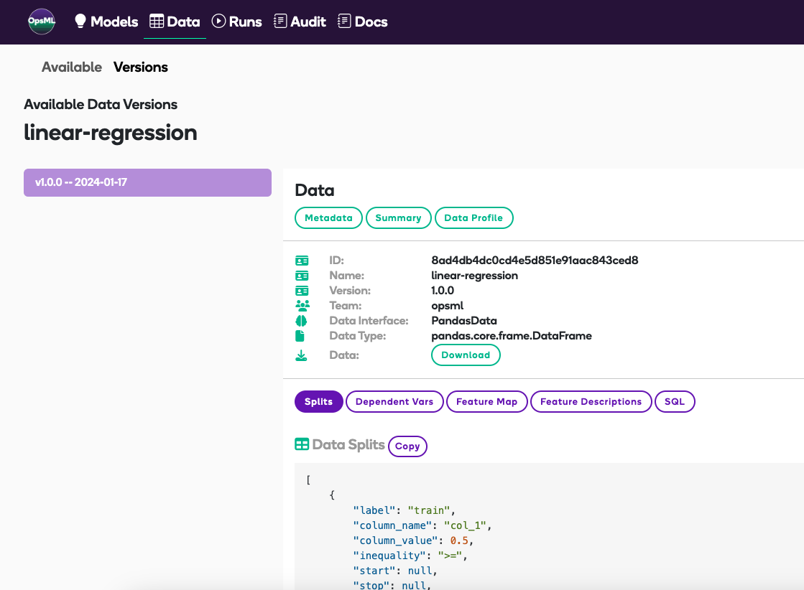The height and width of the screenshot is (590, 804).
Task: Click the "column_name": "col_1" line
Action: click(x=422, y=525)
